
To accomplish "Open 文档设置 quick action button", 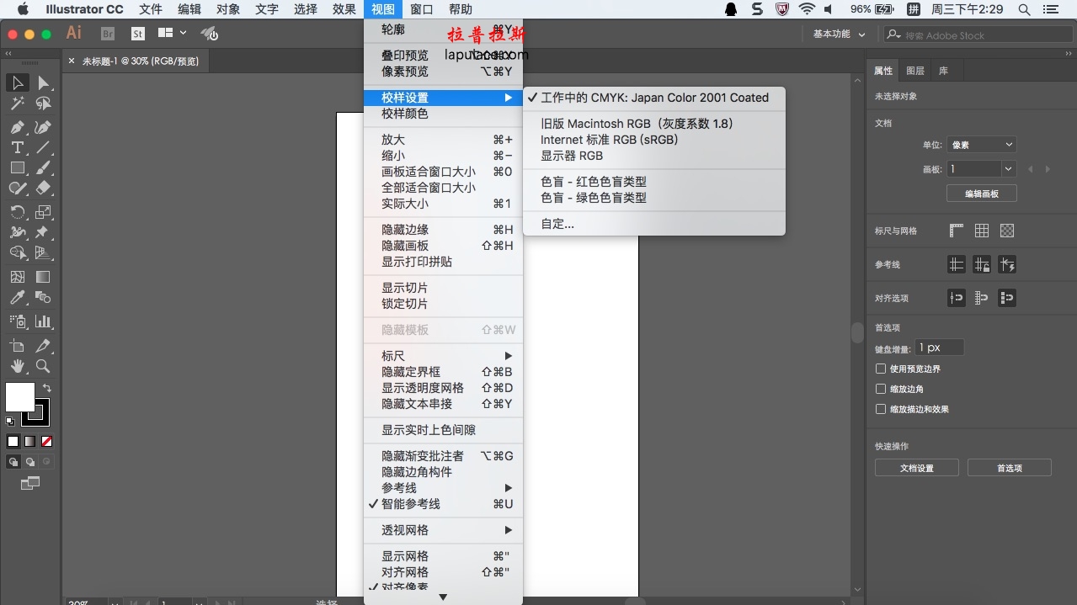I will pyautogui.click(x=916, y=468).
